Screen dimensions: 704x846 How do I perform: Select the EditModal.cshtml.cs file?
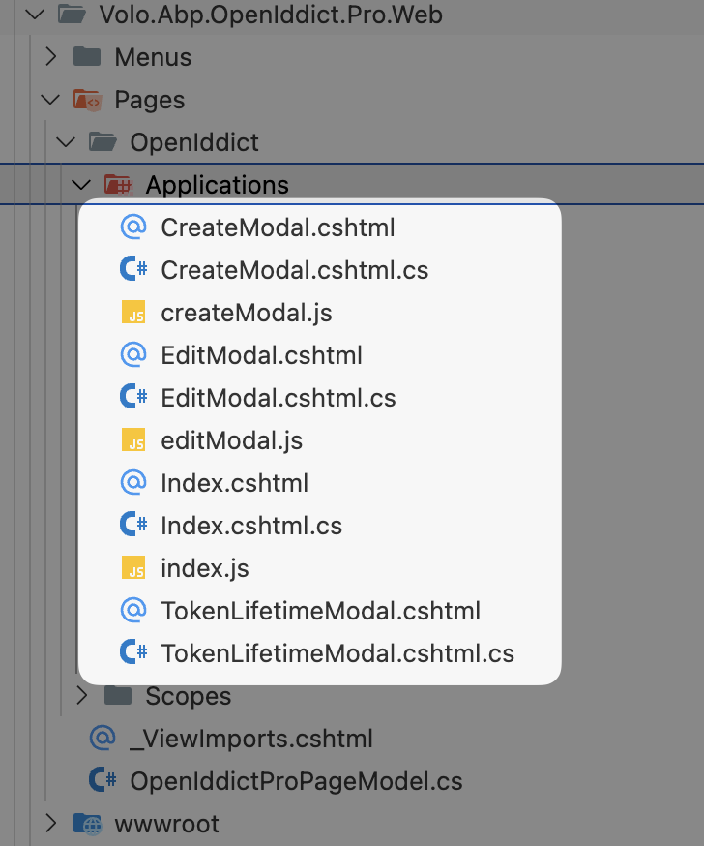coord(278,398)
